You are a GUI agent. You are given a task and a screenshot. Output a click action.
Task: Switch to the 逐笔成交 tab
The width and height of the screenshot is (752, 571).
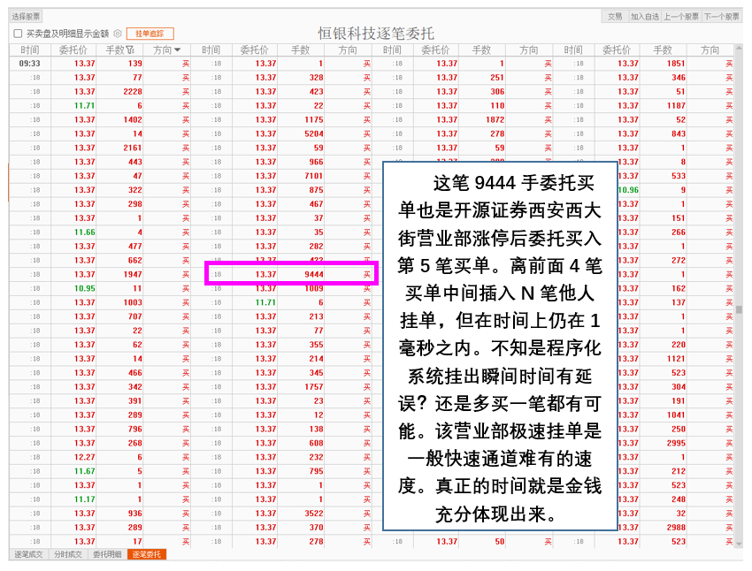(x=28, y=554)
